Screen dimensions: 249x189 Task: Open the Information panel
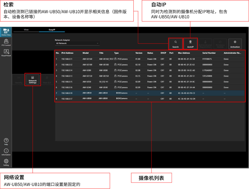[6, 152]
